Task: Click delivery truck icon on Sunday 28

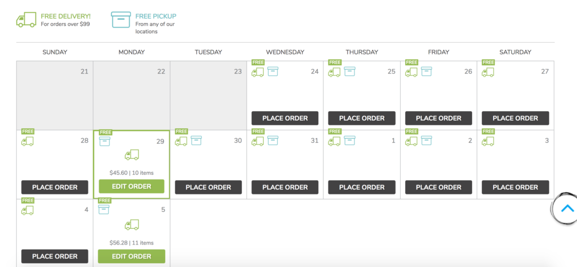Action: coord(27,141)
